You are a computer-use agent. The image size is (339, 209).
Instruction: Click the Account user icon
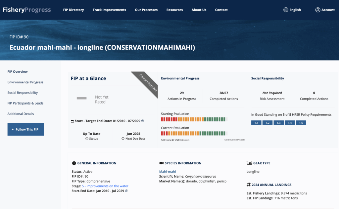click(x=318, y=10)
